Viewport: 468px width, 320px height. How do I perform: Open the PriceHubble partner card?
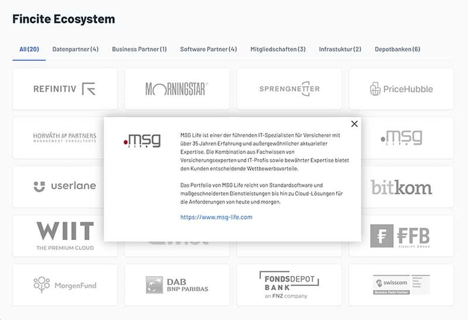pyautogui.click(x=401, y=89)
